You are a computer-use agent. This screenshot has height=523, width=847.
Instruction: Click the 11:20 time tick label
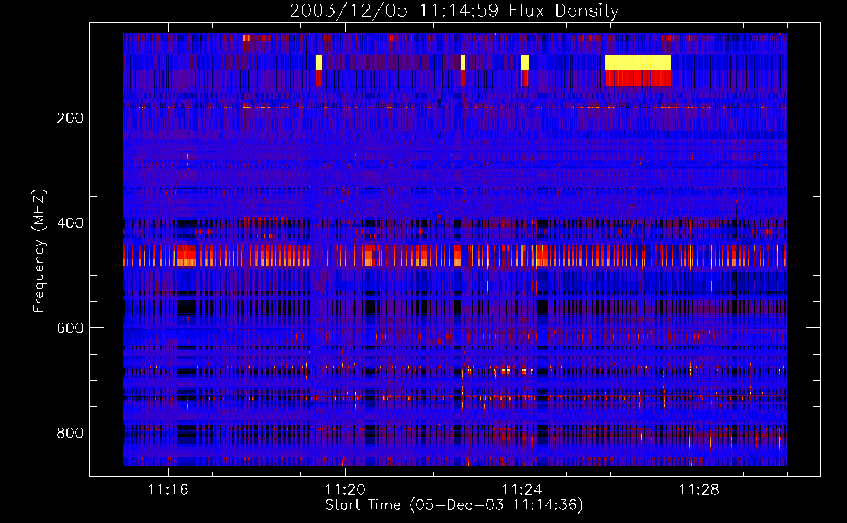345,490
